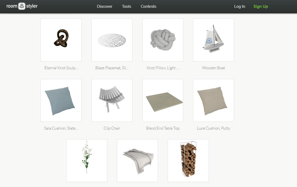Open the Discover menu

pyautogui.click(x=105, y=6)
